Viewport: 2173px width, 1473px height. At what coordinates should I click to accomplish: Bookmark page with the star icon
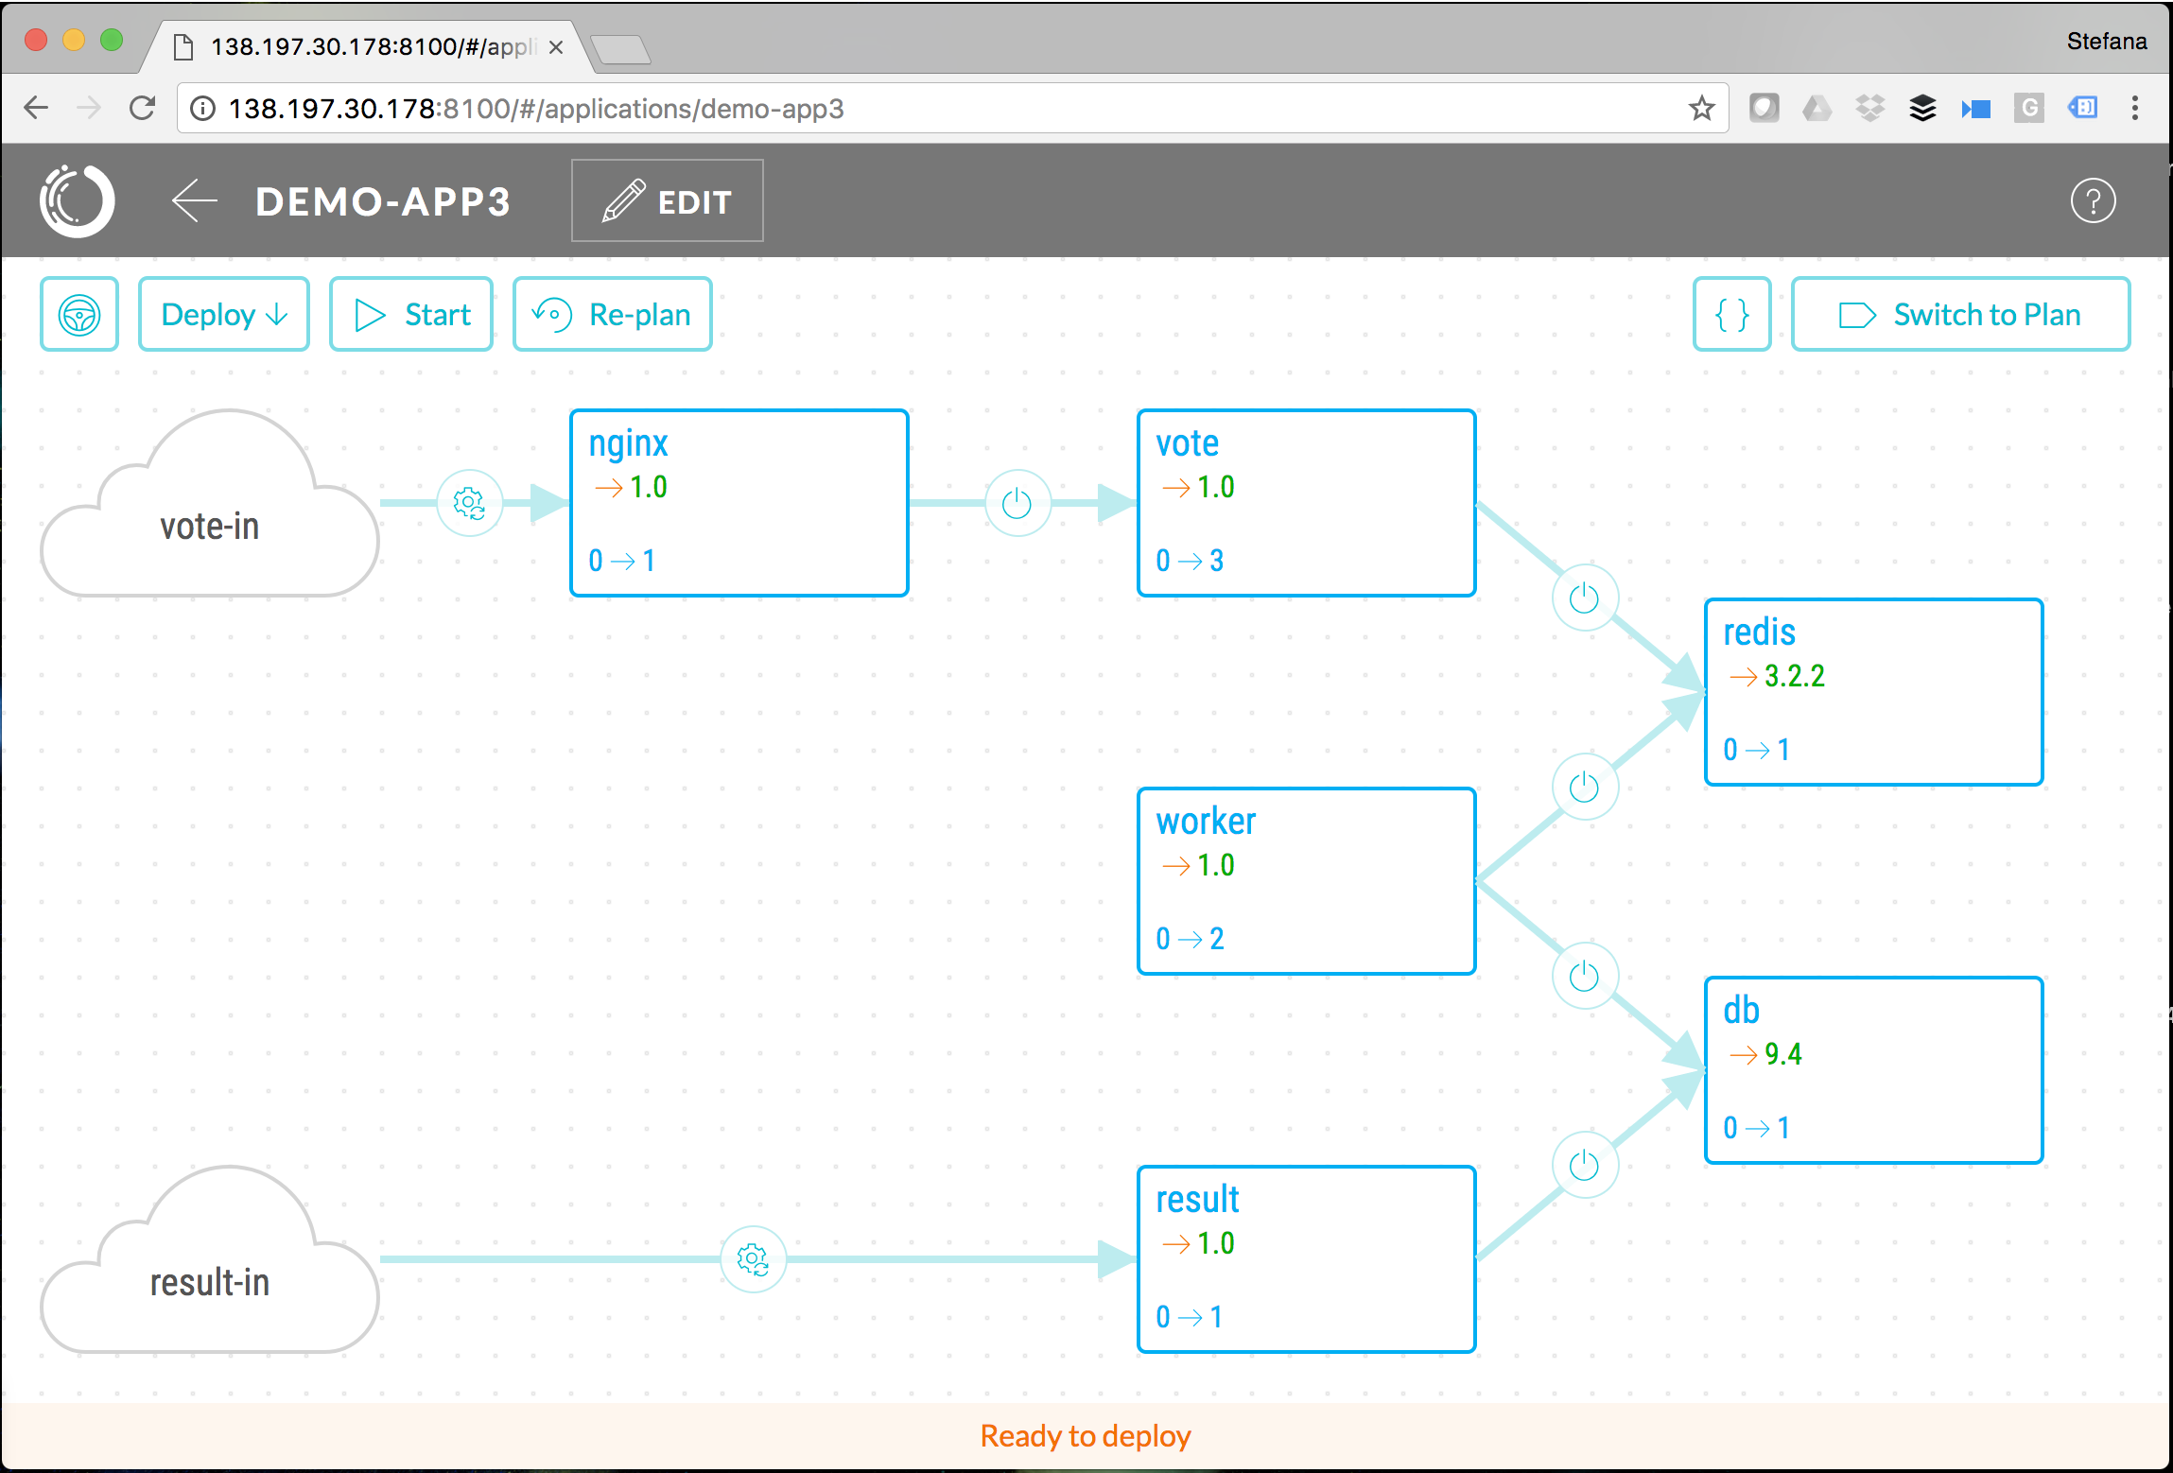click(x=1701, y=109)
